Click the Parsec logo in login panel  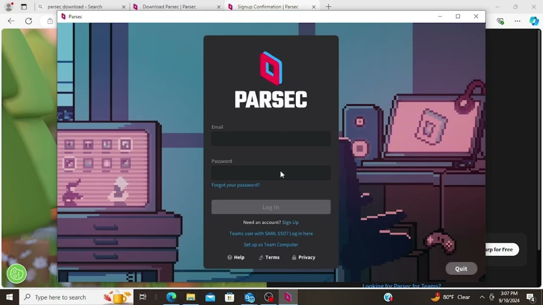(x=271, y=80)
